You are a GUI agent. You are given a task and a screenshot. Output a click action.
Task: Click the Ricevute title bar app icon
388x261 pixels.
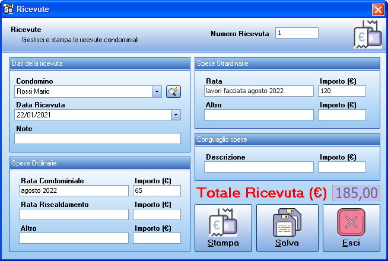click(x=8, y=9)
